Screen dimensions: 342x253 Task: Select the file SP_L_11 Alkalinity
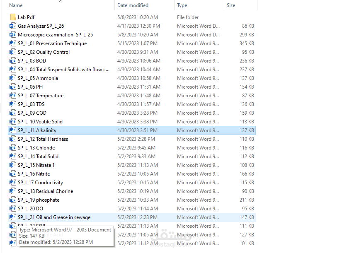click(x=37, y=130)
